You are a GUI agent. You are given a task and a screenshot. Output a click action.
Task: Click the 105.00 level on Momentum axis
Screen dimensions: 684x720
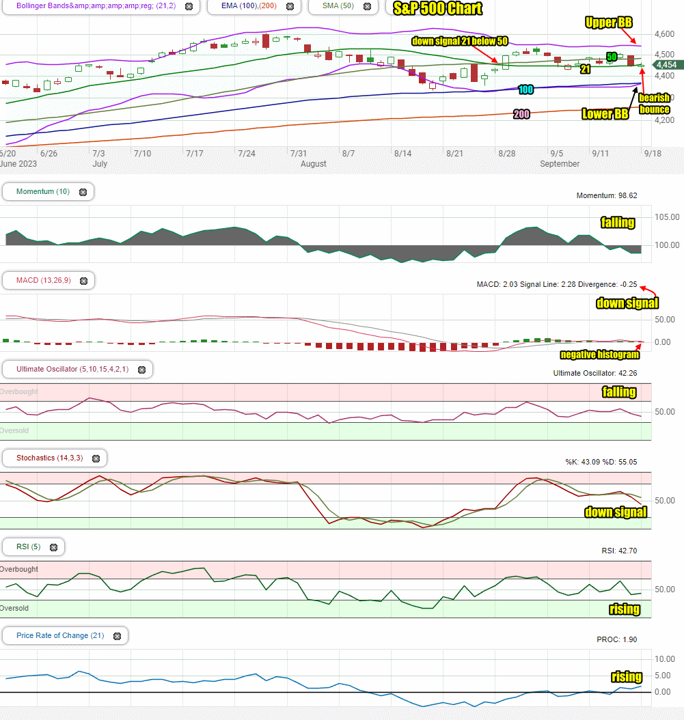tap(667, 217)
